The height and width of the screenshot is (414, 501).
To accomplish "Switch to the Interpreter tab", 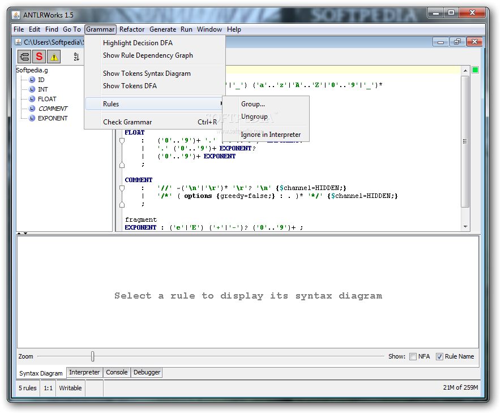I will [84, 372].
